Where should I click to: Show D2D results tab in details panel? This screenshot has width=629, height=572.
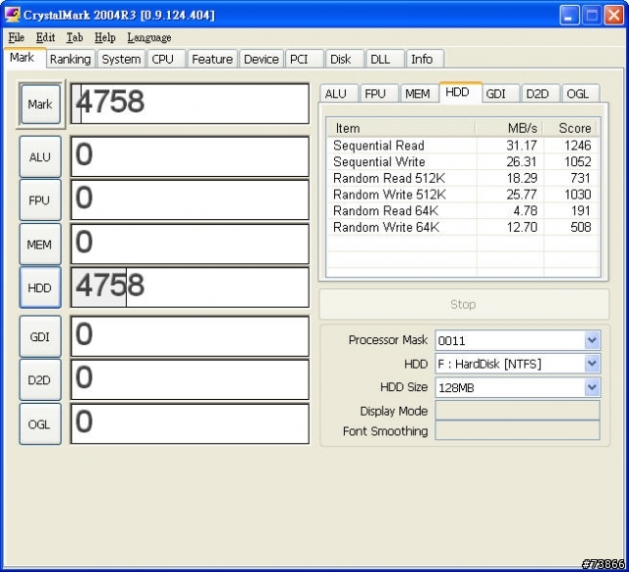[x=541, y=94]
